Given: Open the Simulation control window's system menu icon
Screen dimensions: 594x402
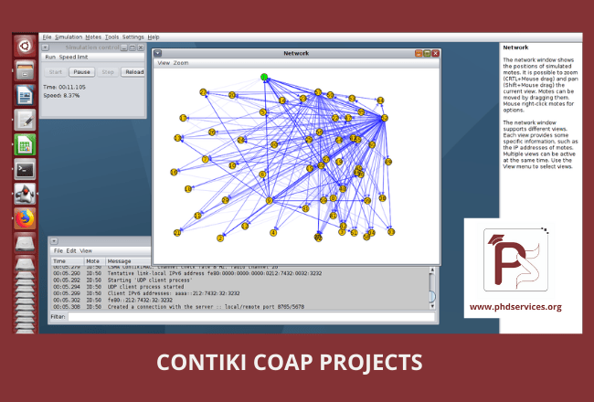Looking at the screenshot, I should click(45, 48).
